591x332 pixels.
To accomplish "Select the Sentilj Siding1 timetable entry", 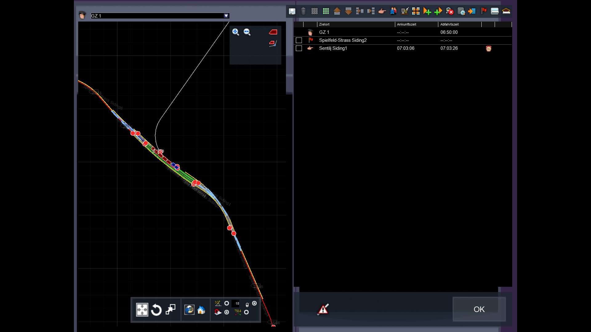I will (333, 48).
